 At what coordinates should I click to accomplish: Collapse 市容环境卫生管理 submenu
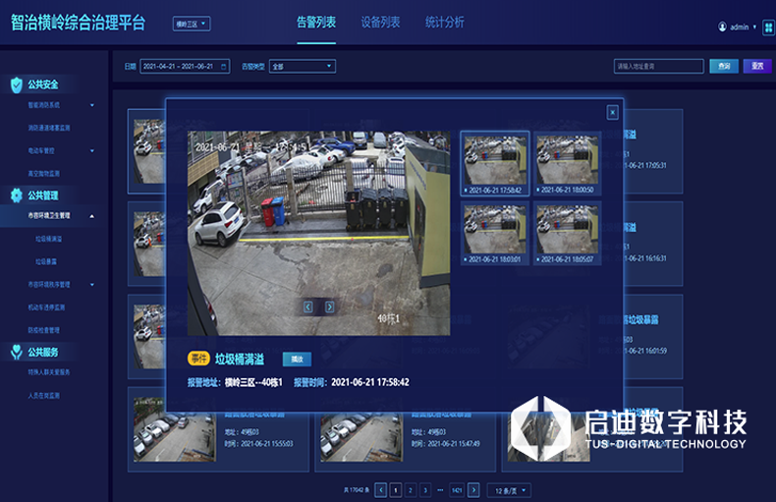click(92, 216)
